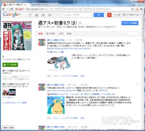
Task: Open the second follower avatar thumbnail
Action: [12, 92]
